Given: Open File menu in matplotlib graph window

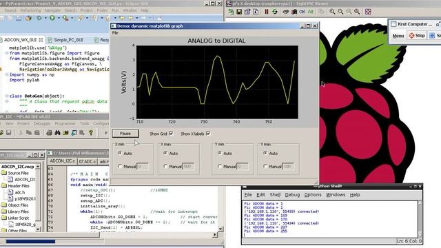Looking at the screenshot, I should click(x=115, y=33).
